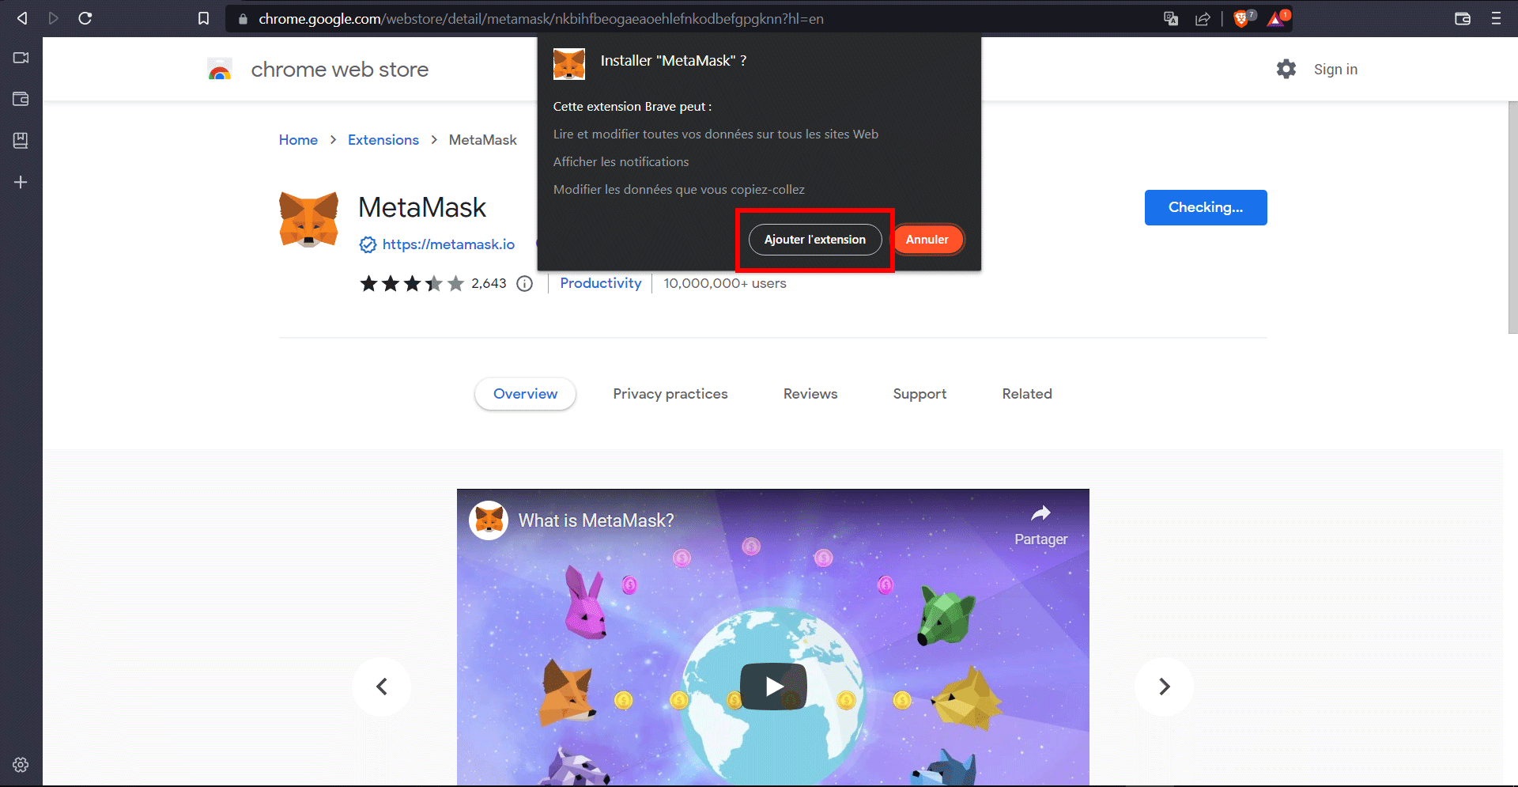Image resolution: width=1518 pixels, height=787 pixels.
Task: Click the 10,000,000+ users text
Action: pyautogui.click(x=725, y=283)
